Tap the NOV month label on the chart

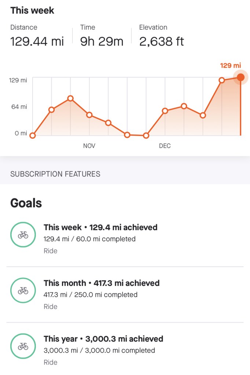pos(89,146)
